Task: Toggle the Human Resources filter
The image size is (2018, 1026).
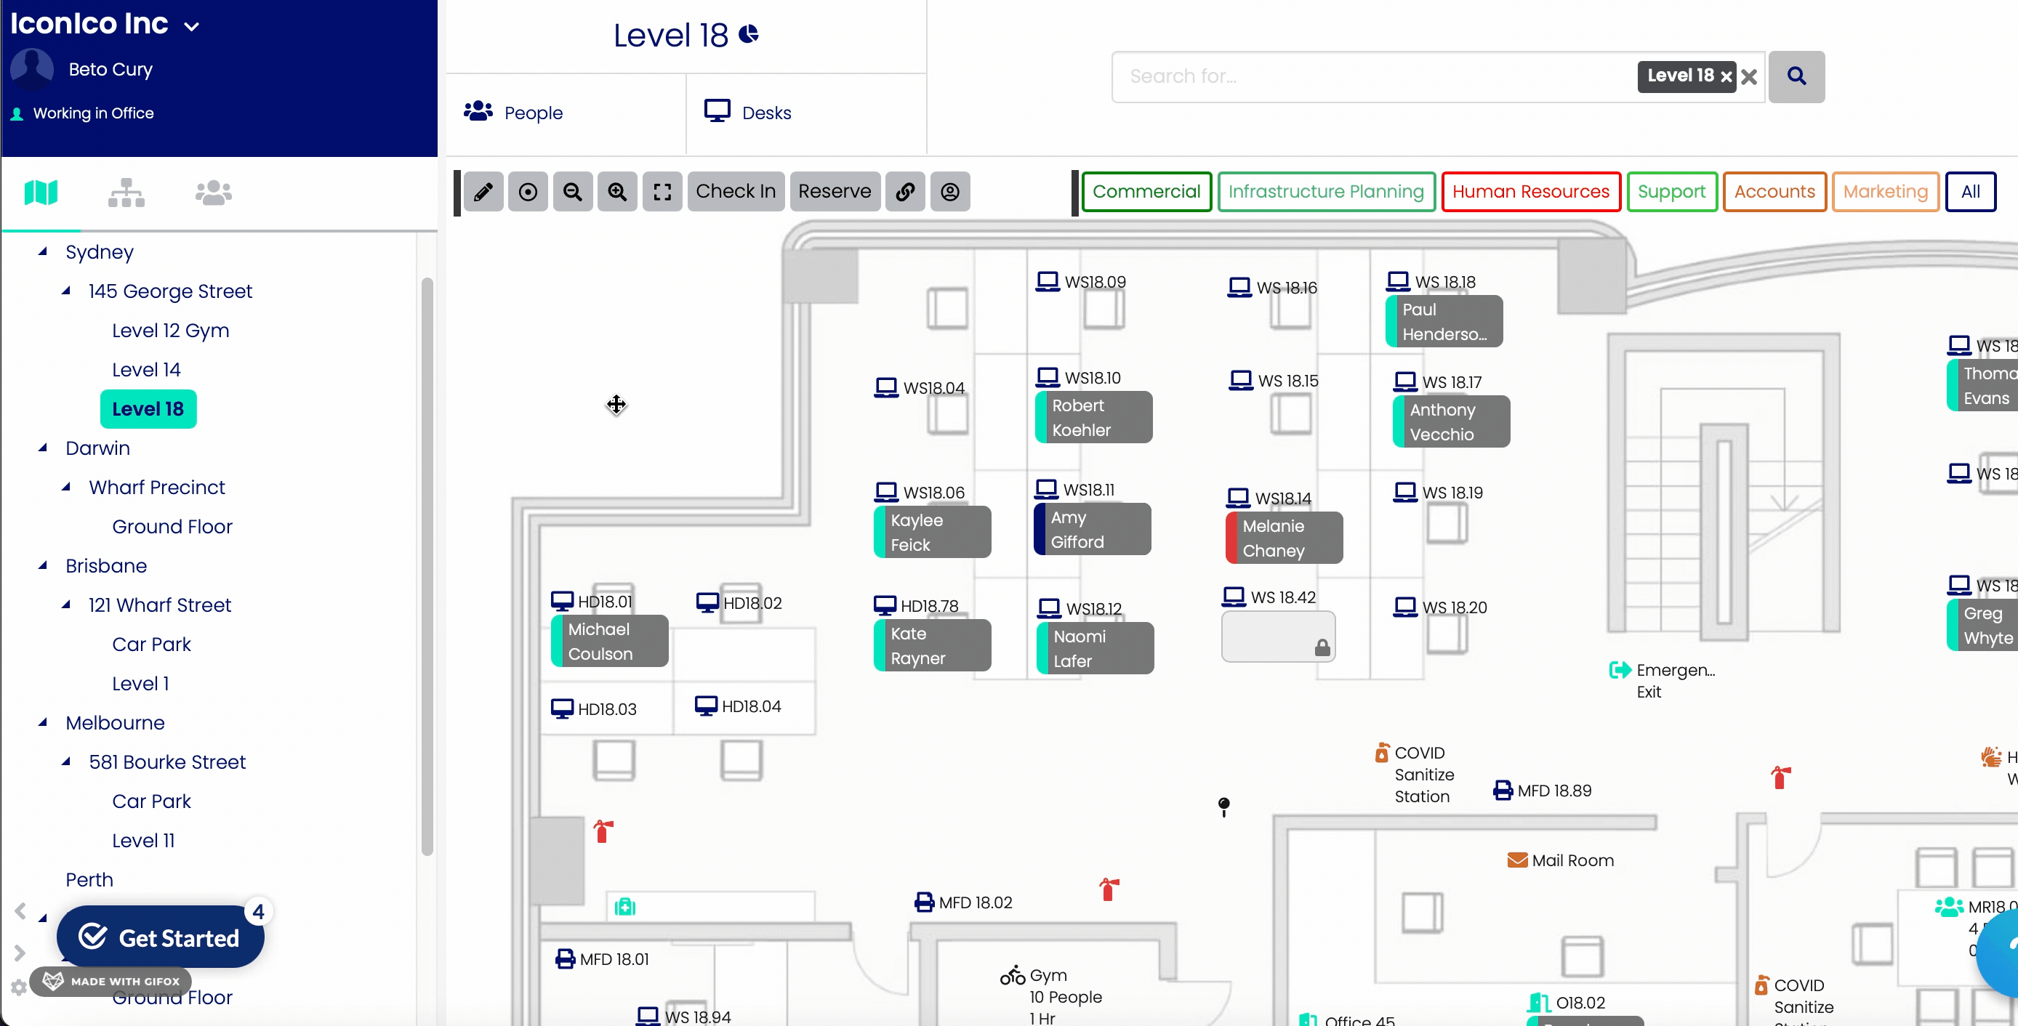Action: [1530, 191]
